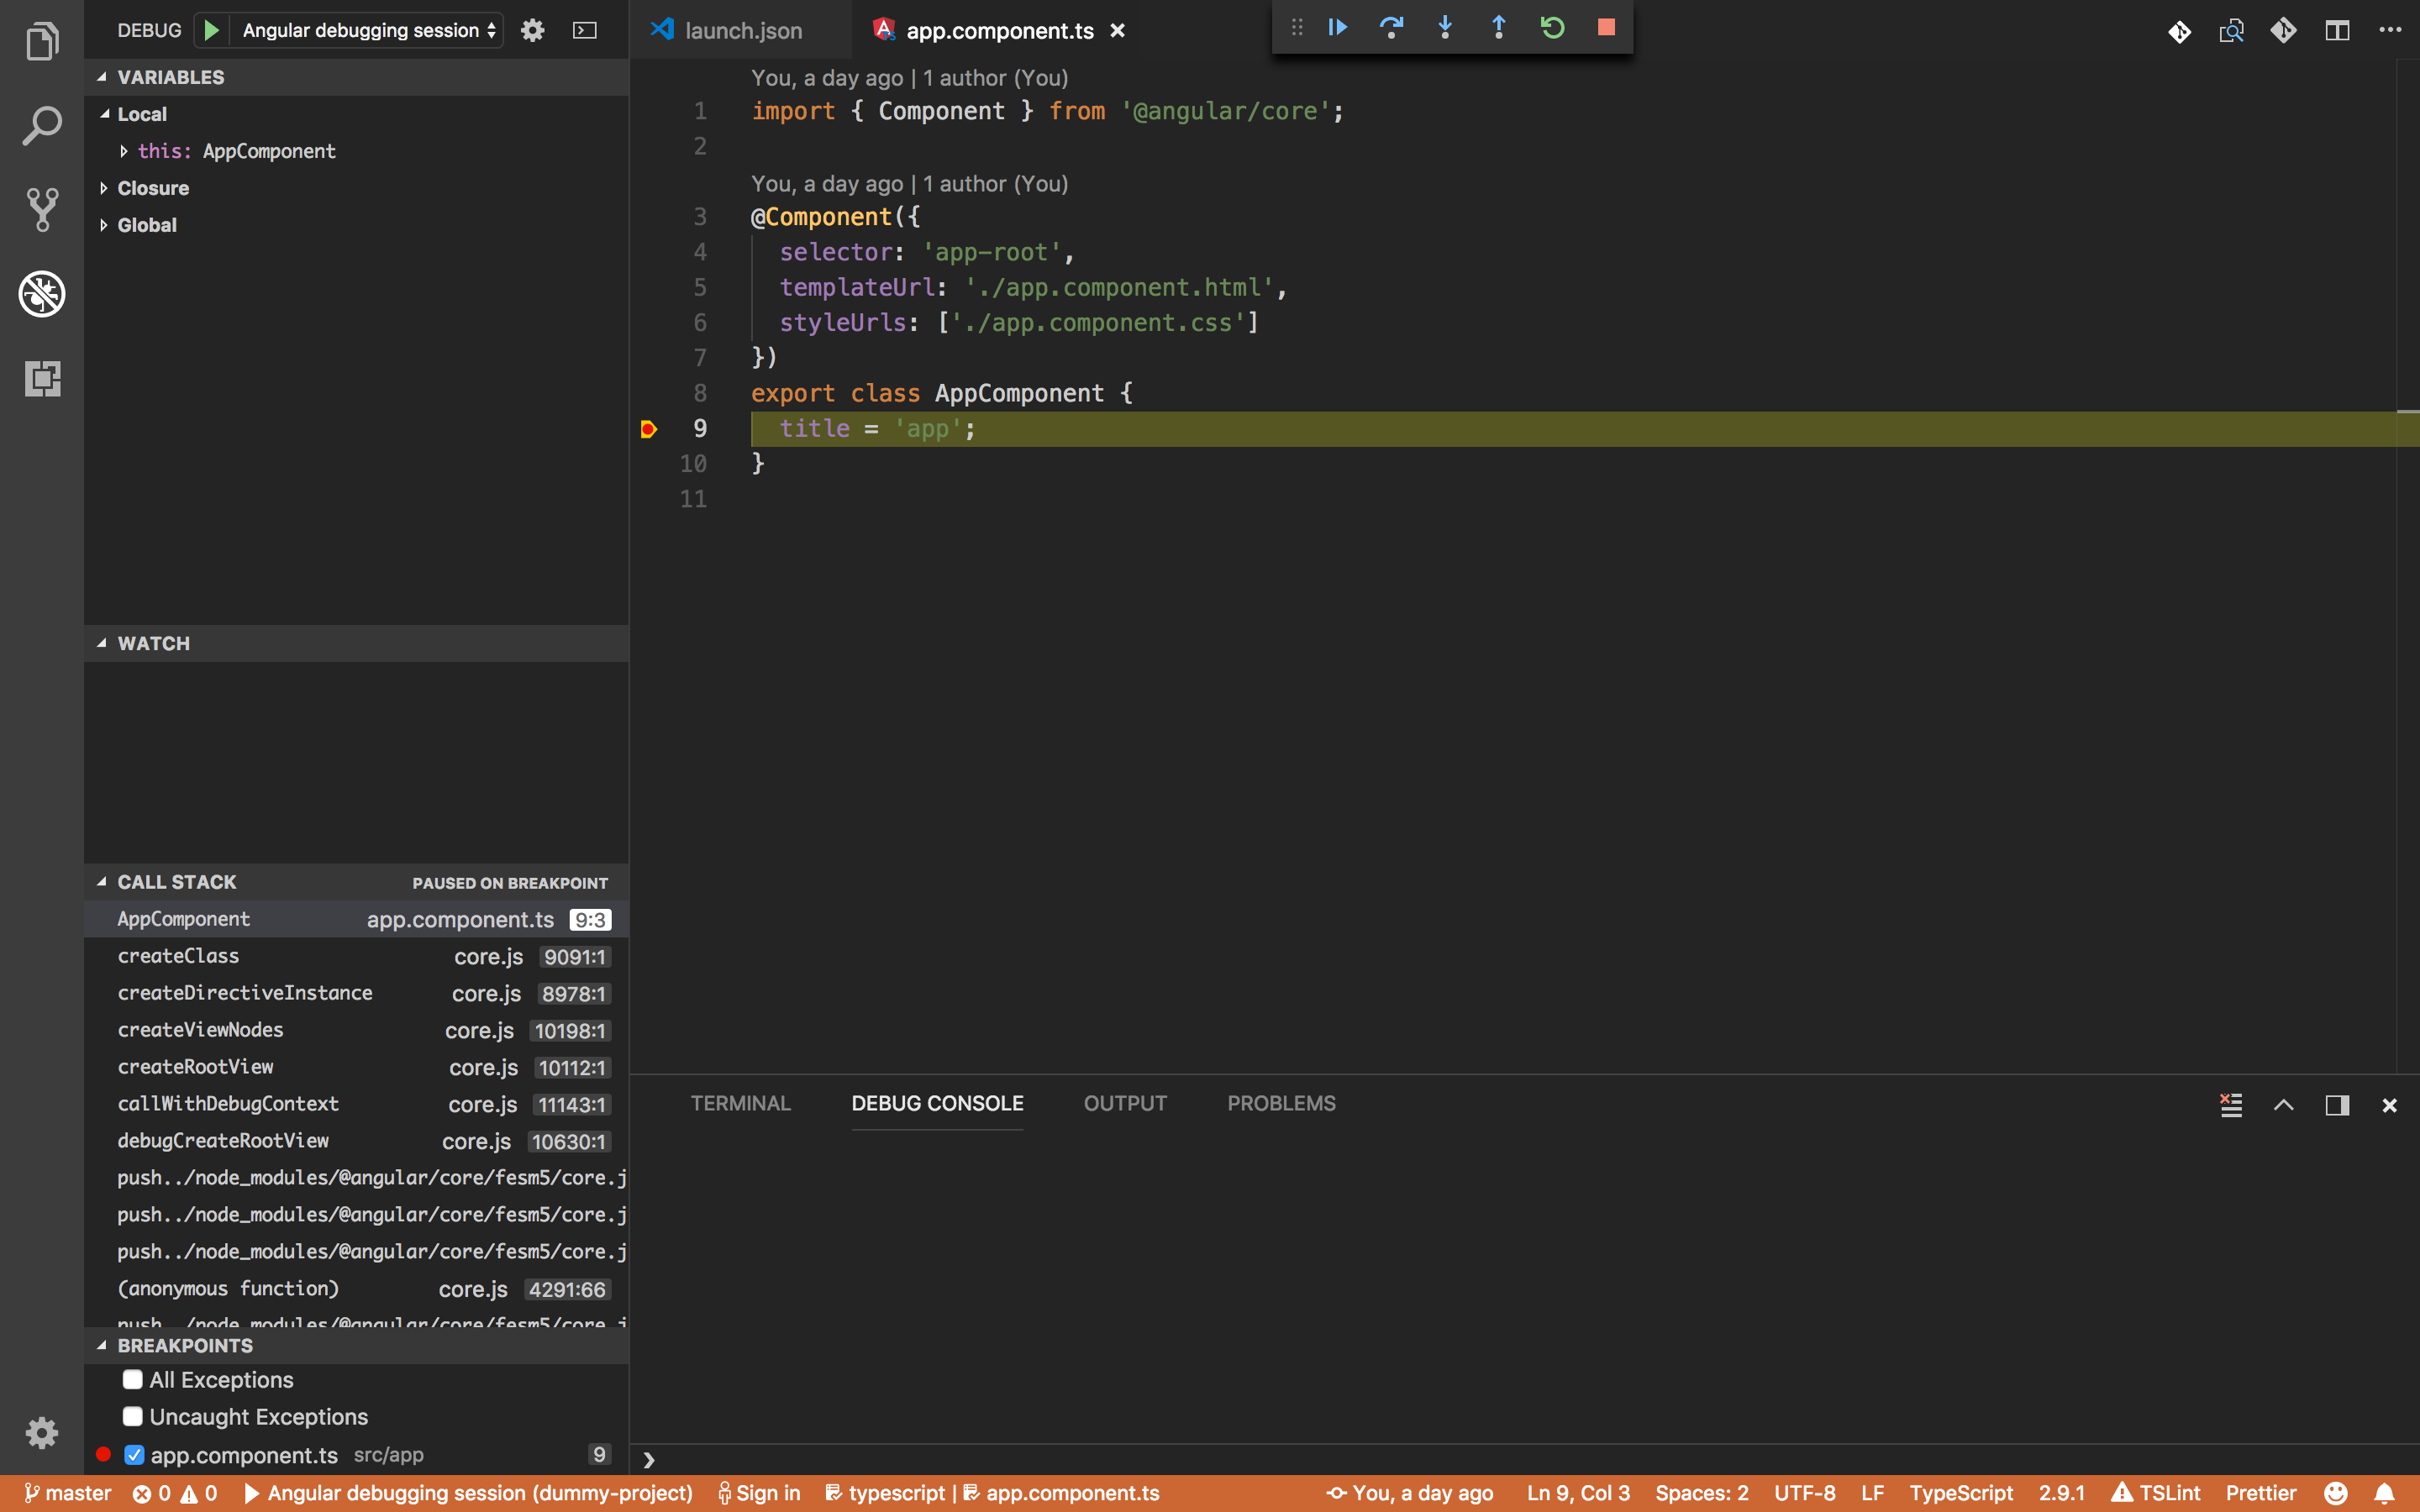Collapse the WATCH section
Image resolution: width=2420 pixels, height=1512 pixels.
(x=102, y=643)
